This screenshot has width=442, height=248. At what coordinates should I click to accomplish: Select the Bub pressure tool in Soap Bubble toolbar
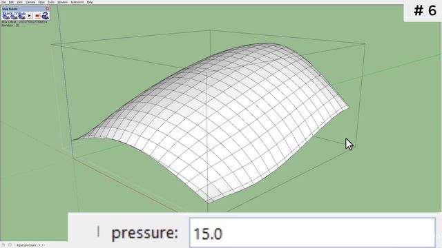[21, 15]
